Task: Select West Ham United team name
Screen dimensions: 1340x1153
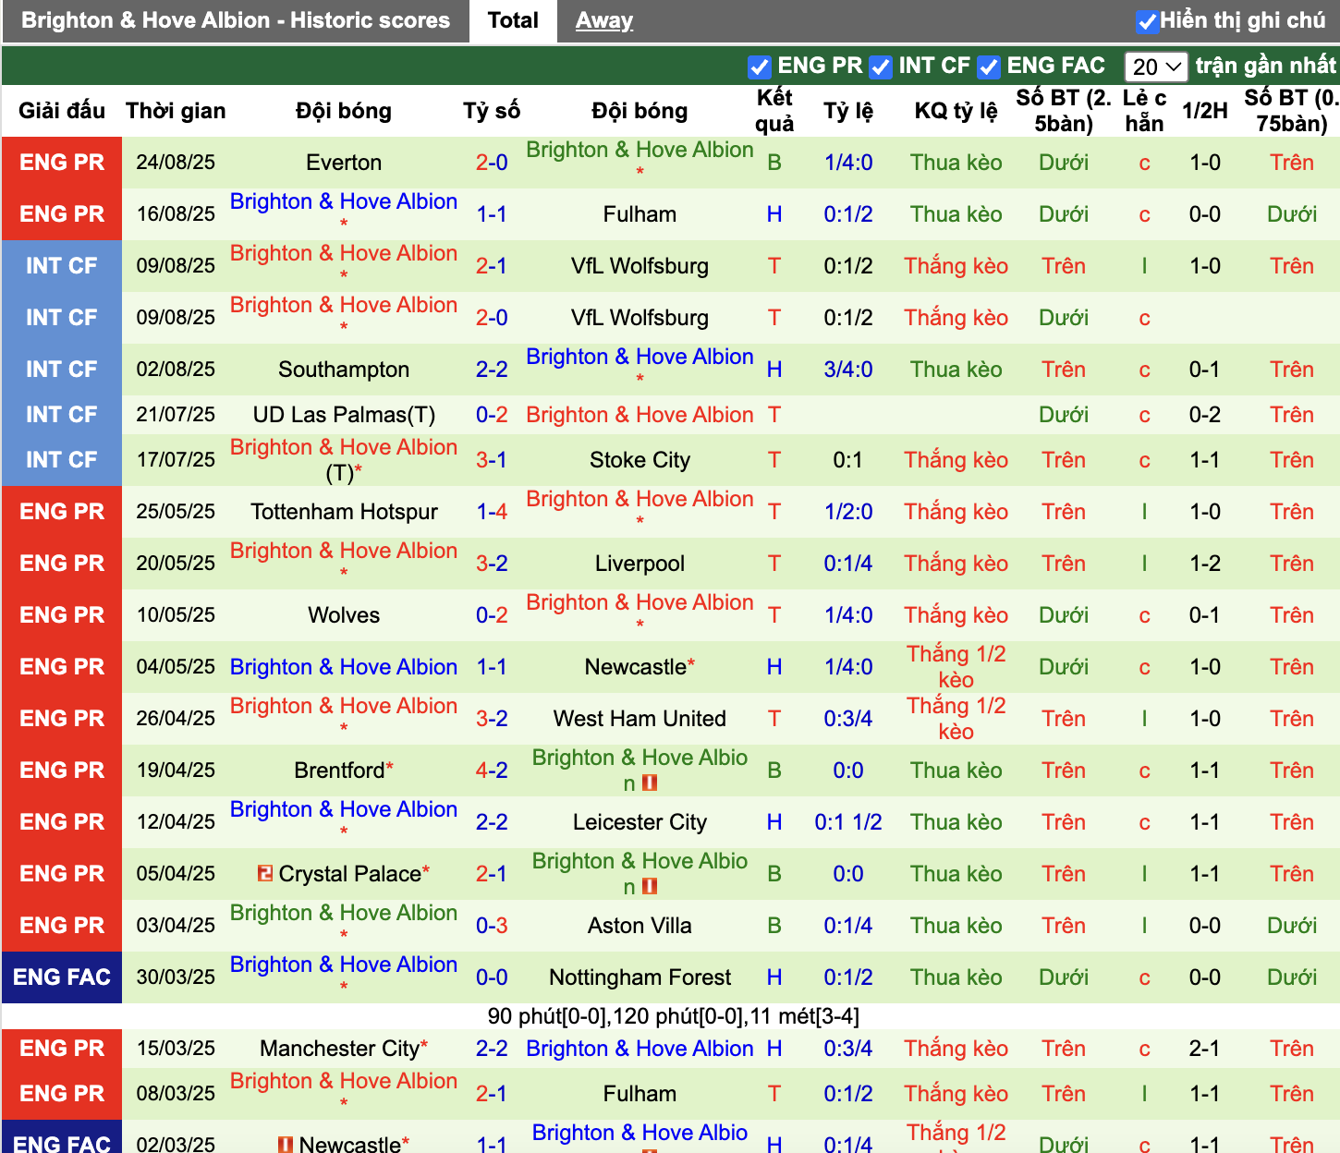Action: pos(640,719)
